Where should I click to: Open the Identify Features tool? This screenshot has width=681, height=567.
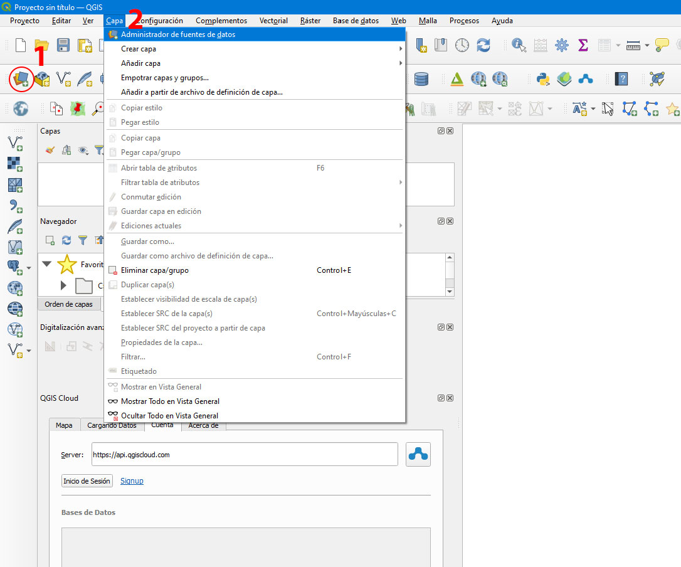click(519, 45)
